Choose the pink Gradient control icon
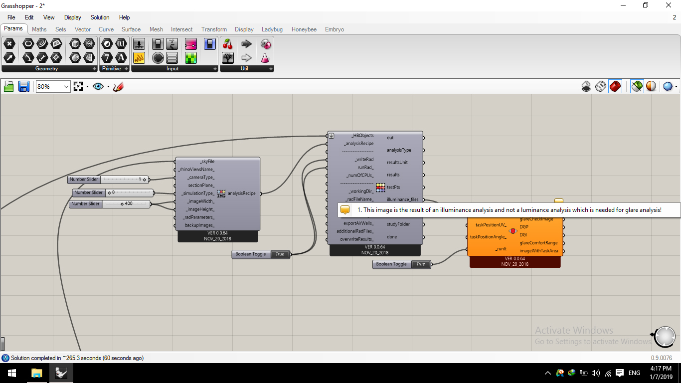This screenshot has height=383, width=681. coord(191,44)
